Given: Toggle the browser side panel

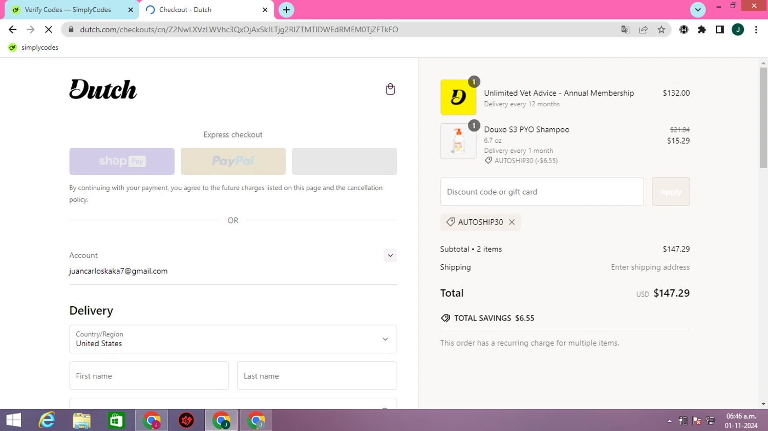Looking at the screenshot, I should tap(720, 30).
